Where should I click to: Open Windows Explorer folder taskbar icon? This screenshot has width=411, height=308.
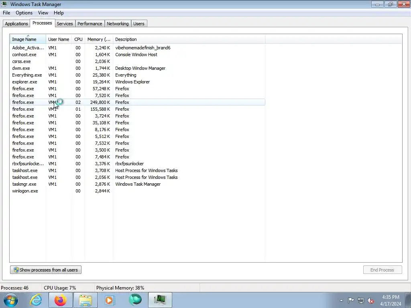coord(85,300)
